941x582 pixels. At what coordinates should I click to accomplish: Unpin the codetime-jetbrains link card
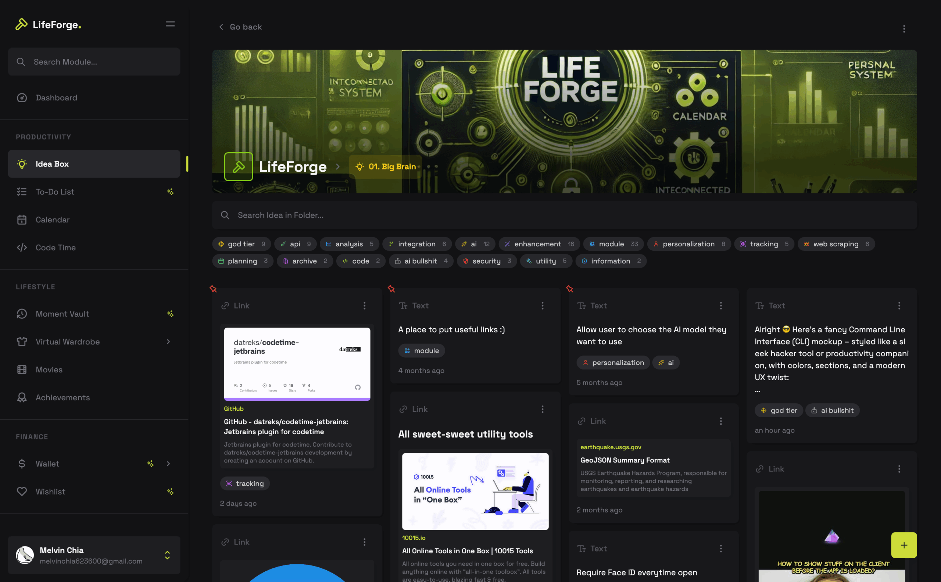[x=213, y=289]
